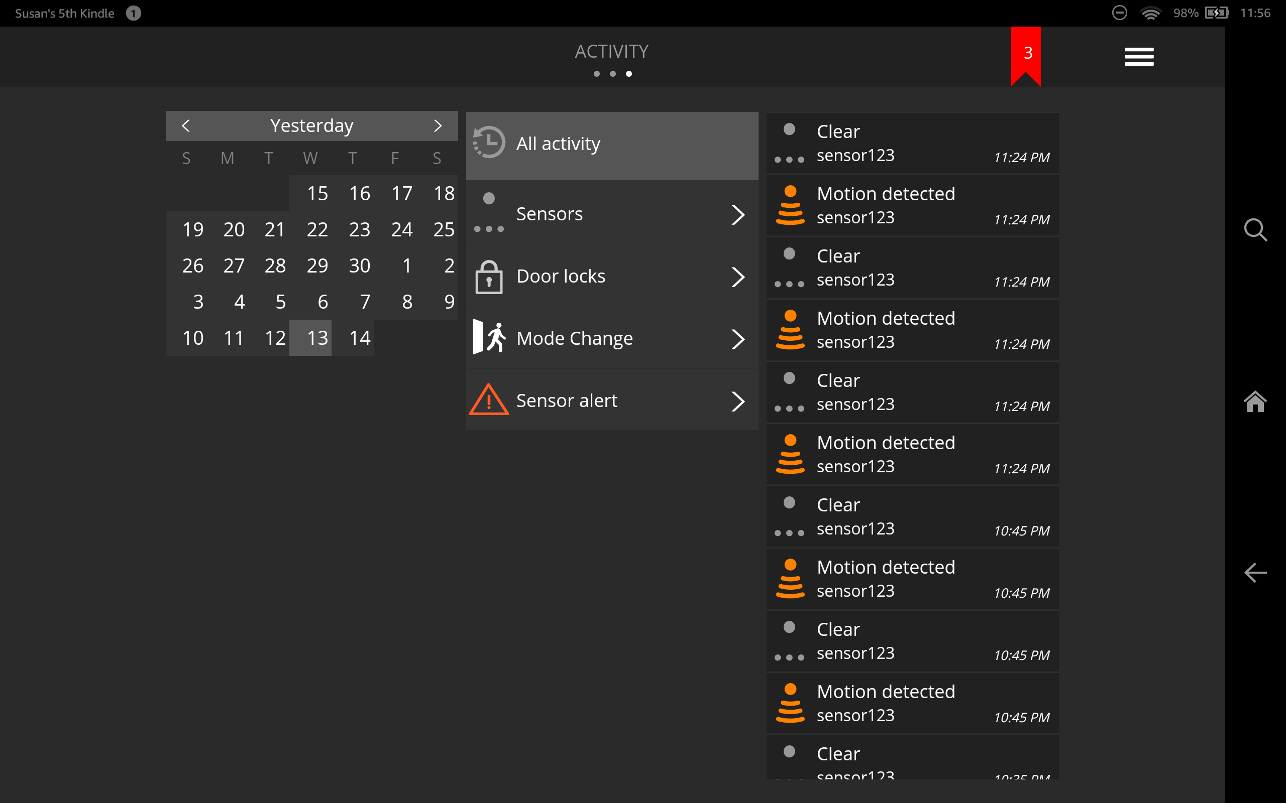Go to previous month in calendar
Screen dimensions: 1286x803
point(185,126)
